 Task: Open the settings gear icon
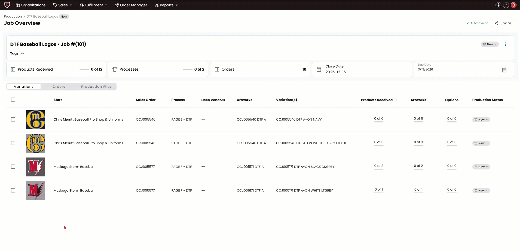point(498,5)
